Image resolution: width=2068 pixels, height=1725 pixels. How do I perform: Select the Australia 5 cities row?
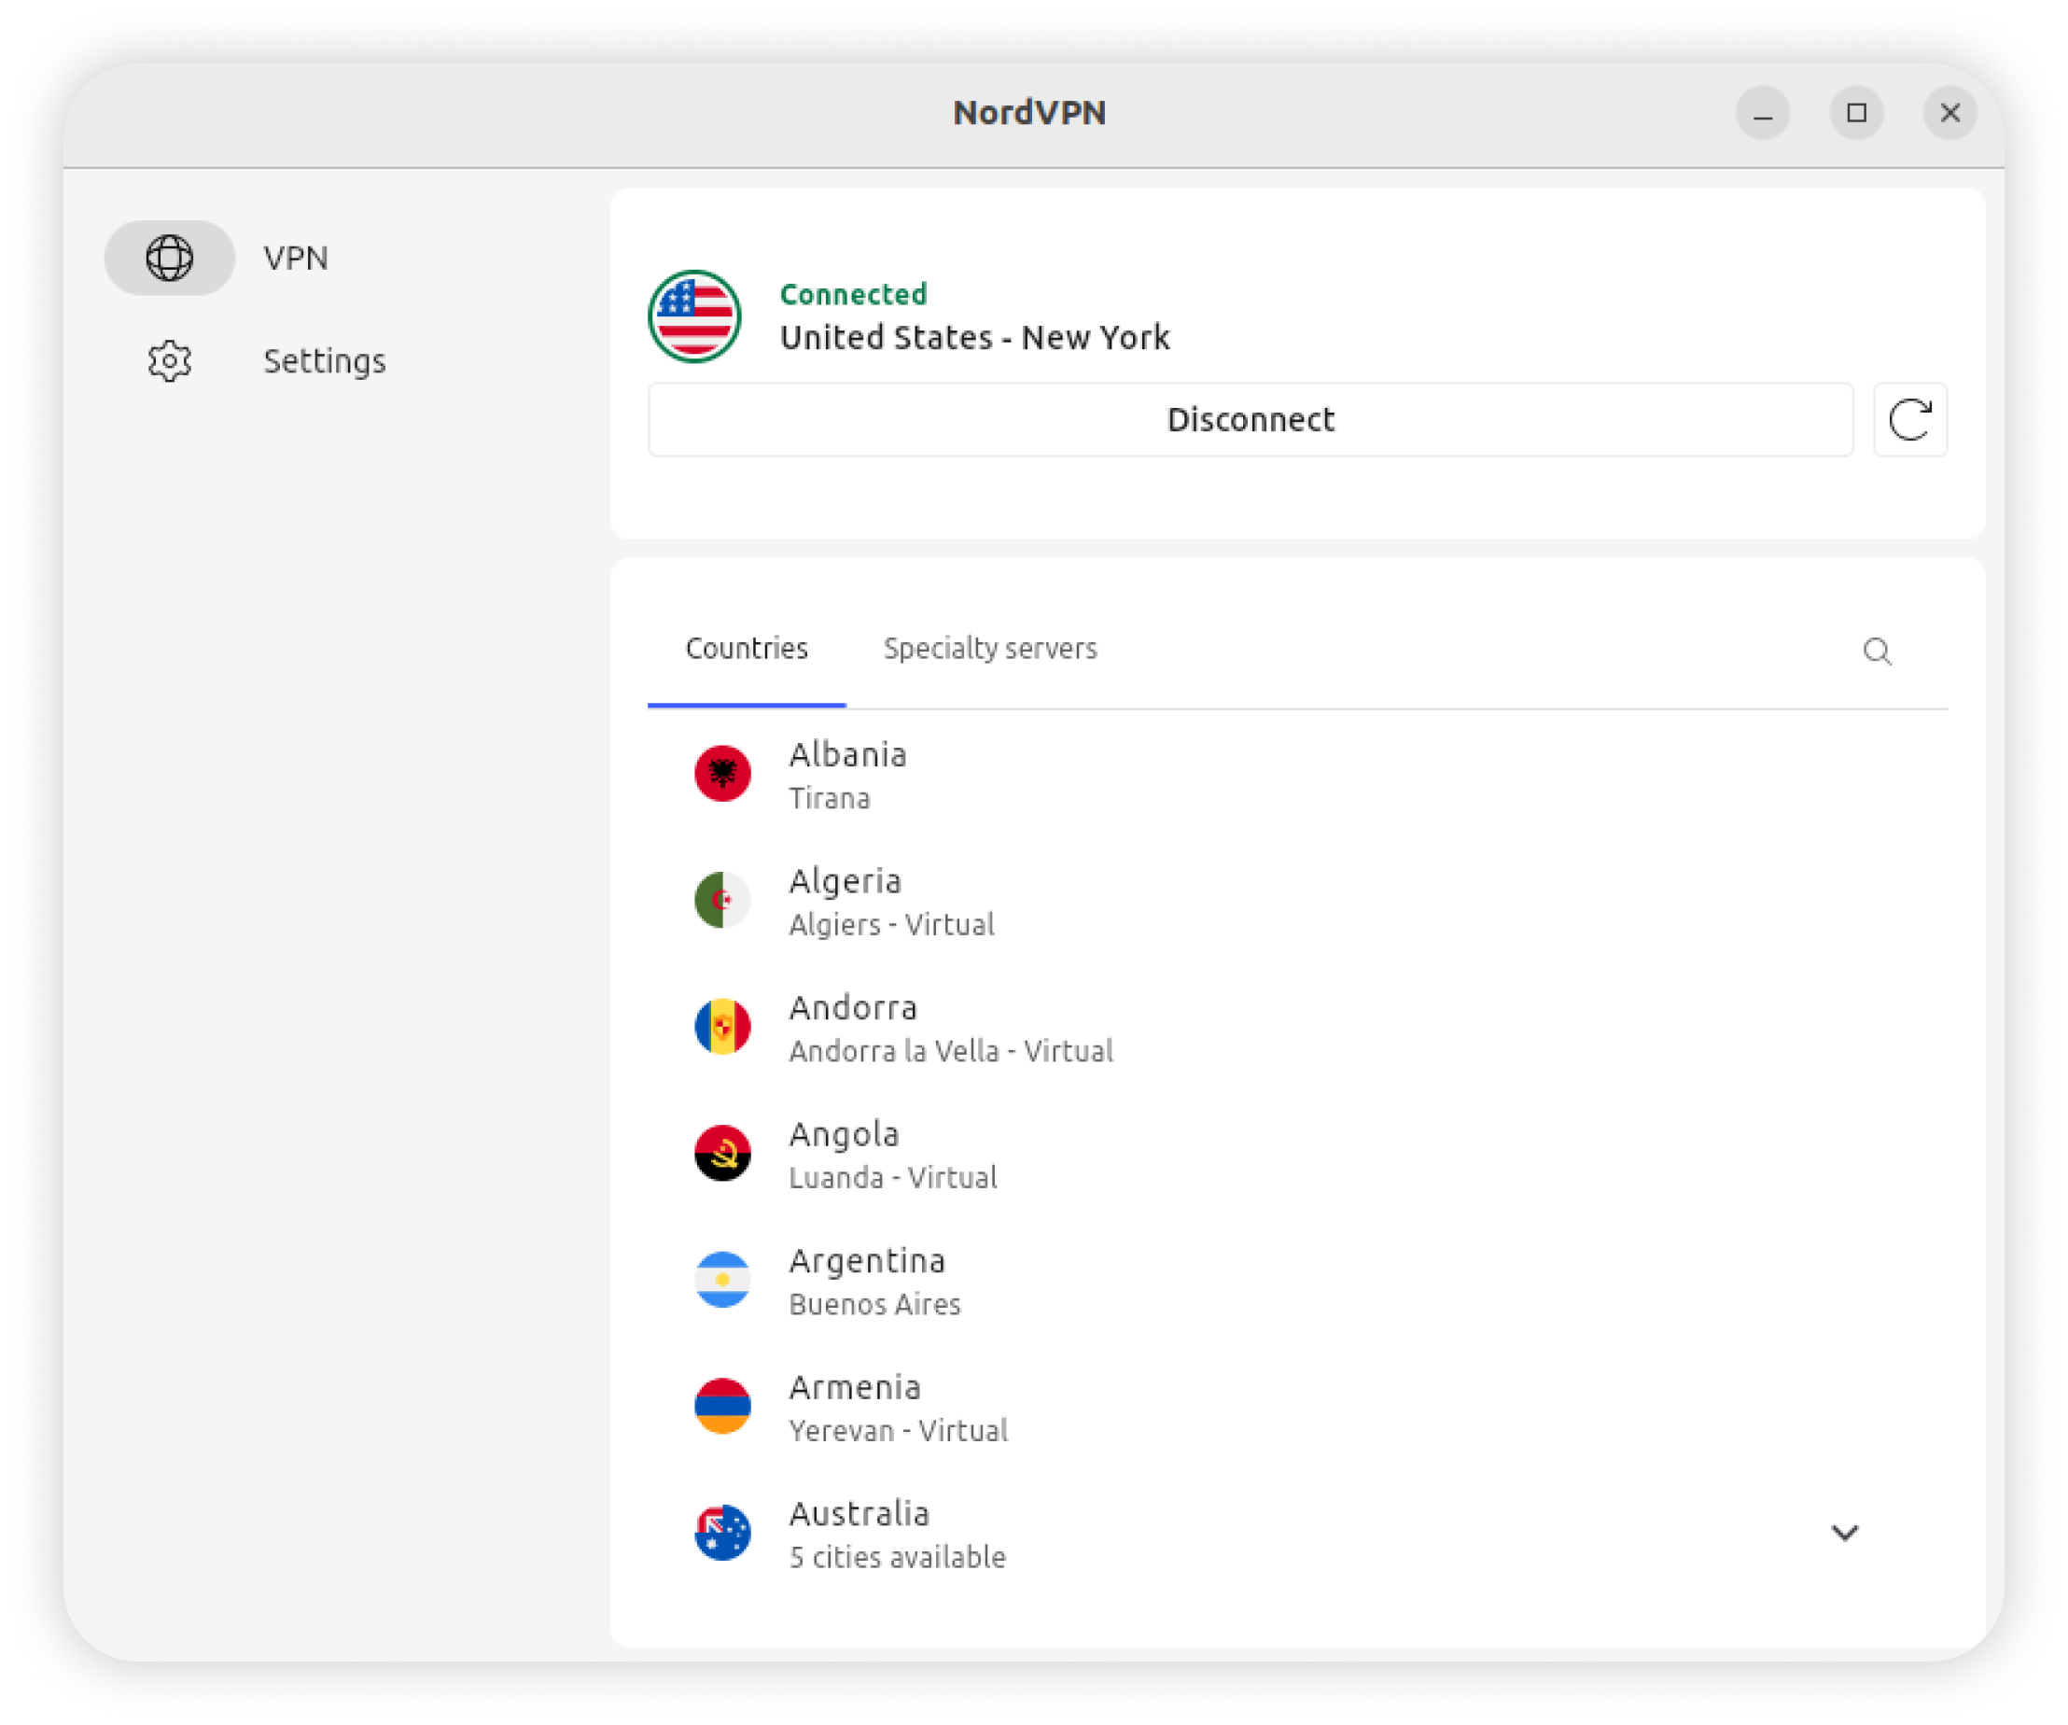coord(896,1534)
